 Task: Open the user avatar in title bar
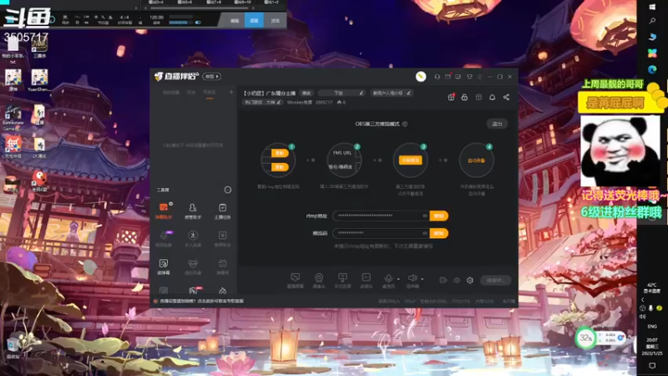point(421,76)
